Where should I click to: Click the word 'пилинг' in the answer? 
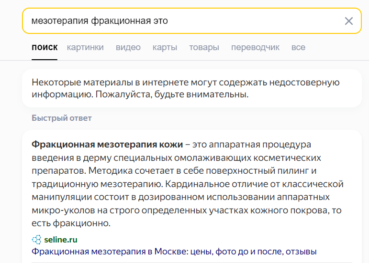pos(293,171)
